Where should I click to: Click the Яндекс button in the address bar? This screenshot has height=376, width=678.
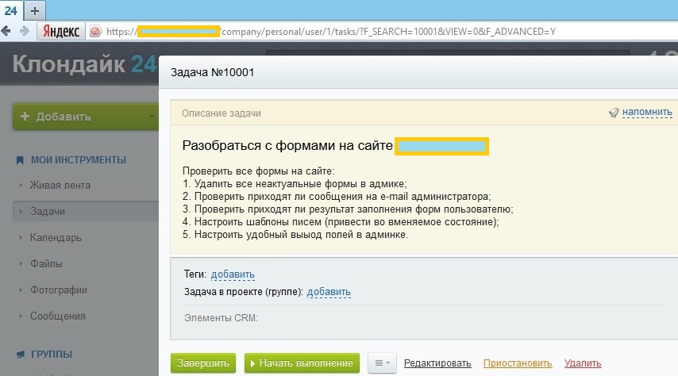pos(60,31)
